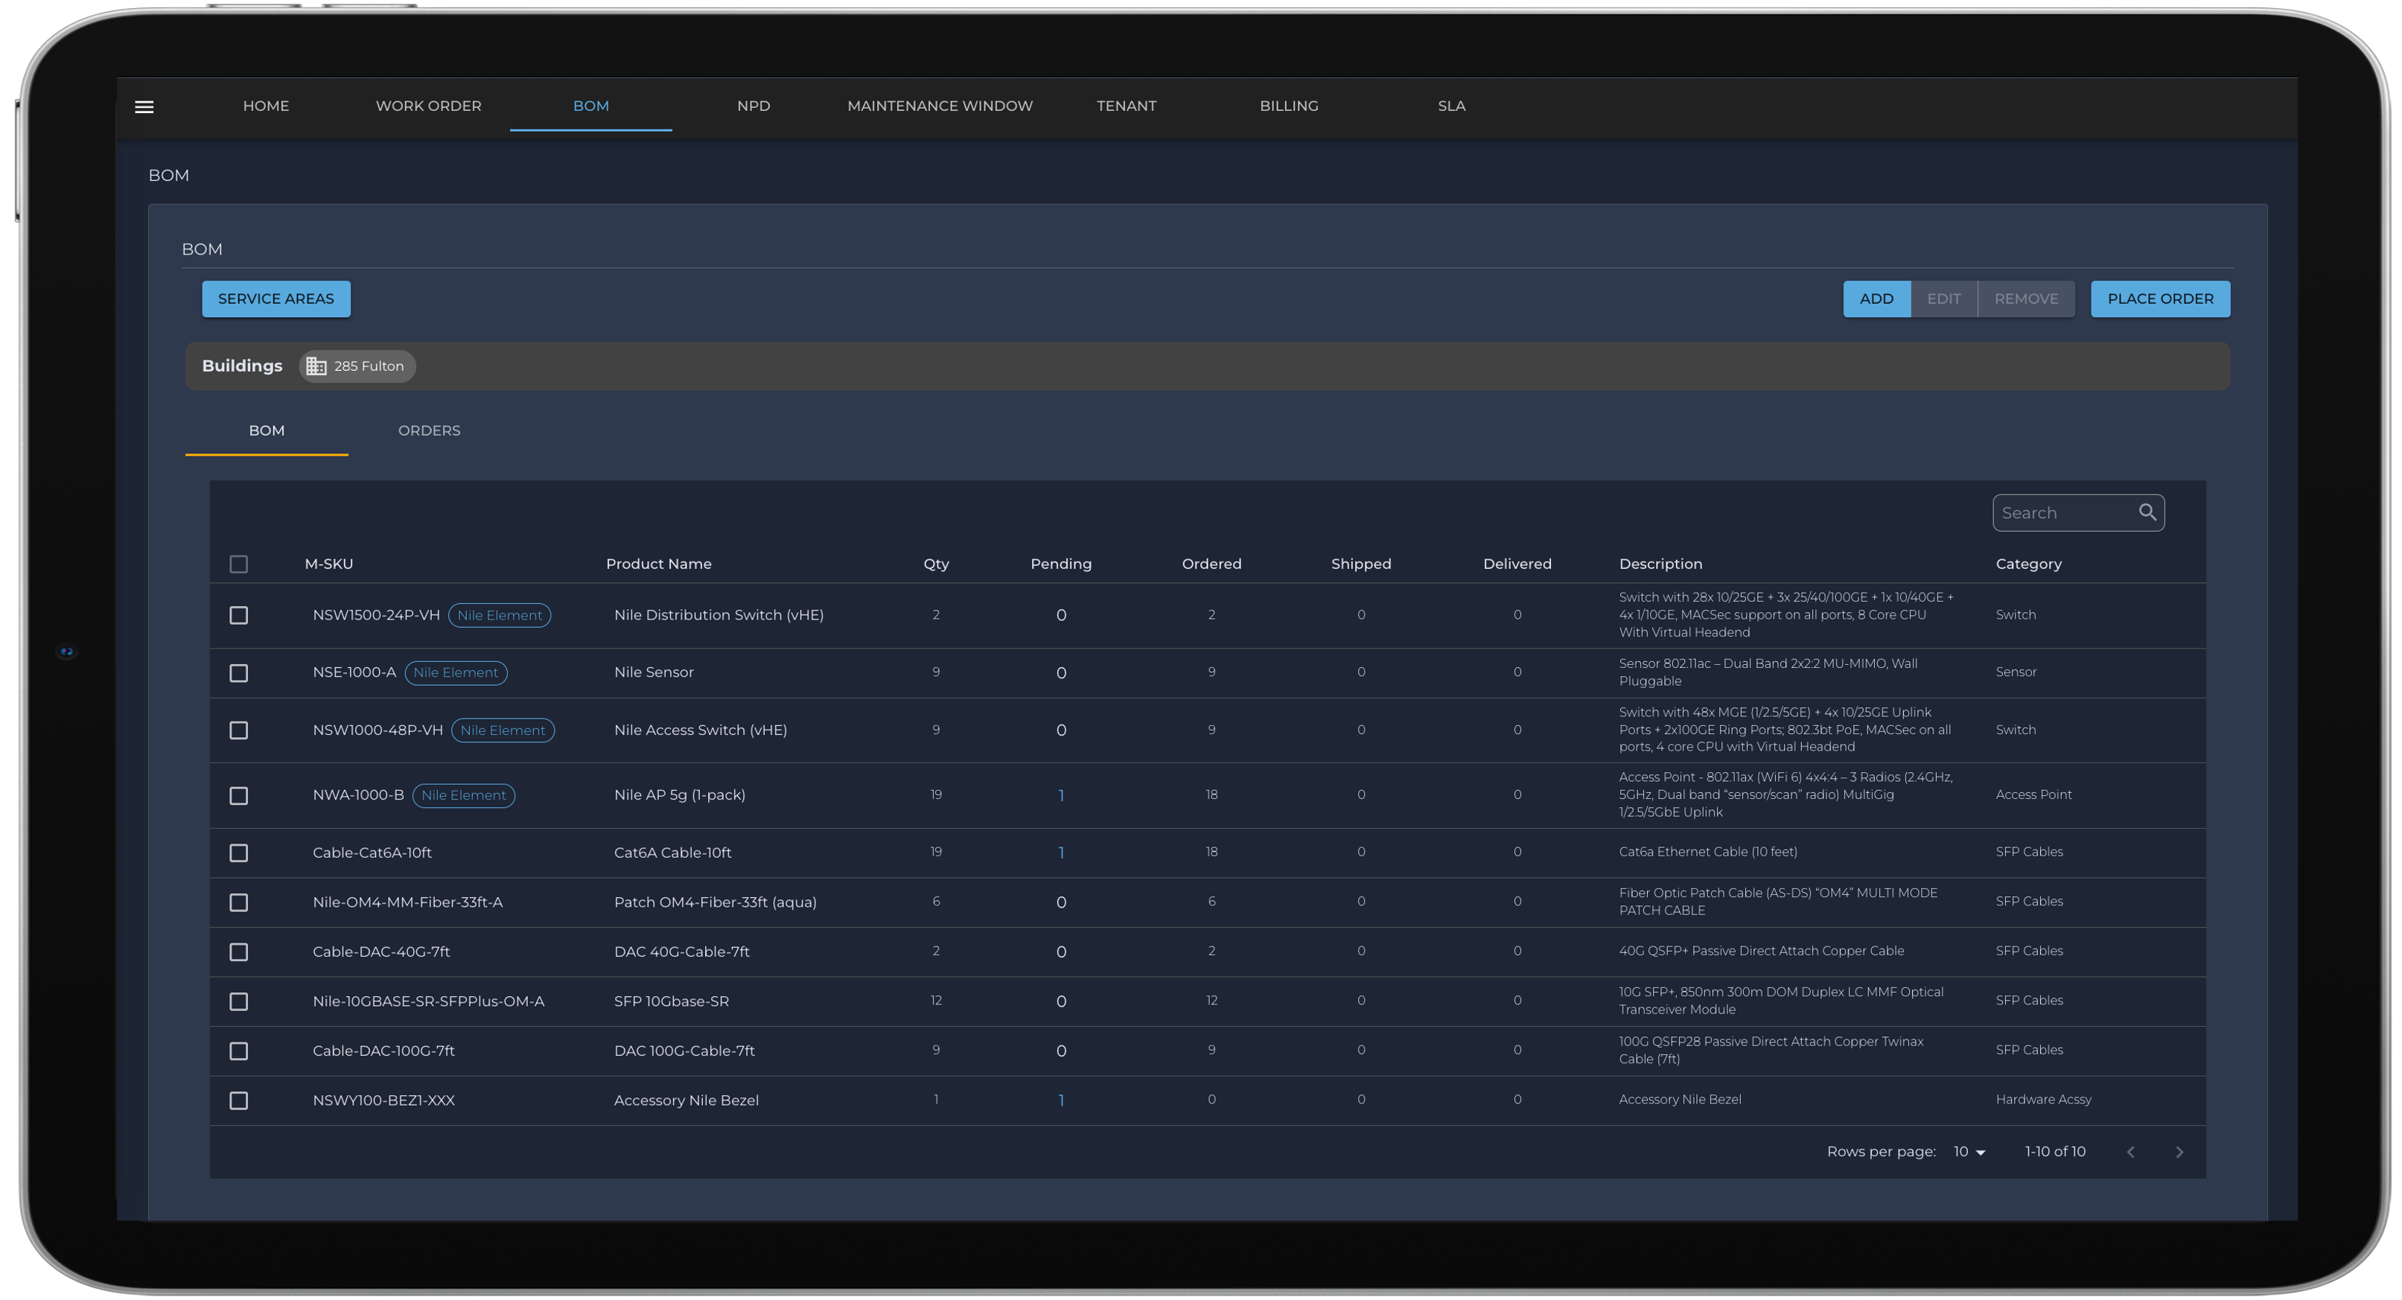Click product name Patch OM4-Fiber-33ft (aqua)
This screenshot has height=1300, width=2402.
pos(714,902)
